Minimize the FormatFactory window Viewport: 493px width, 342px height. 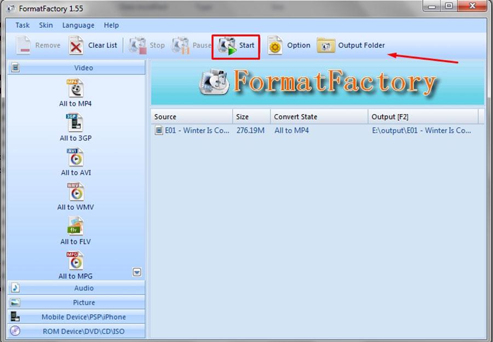coord(432,6)
